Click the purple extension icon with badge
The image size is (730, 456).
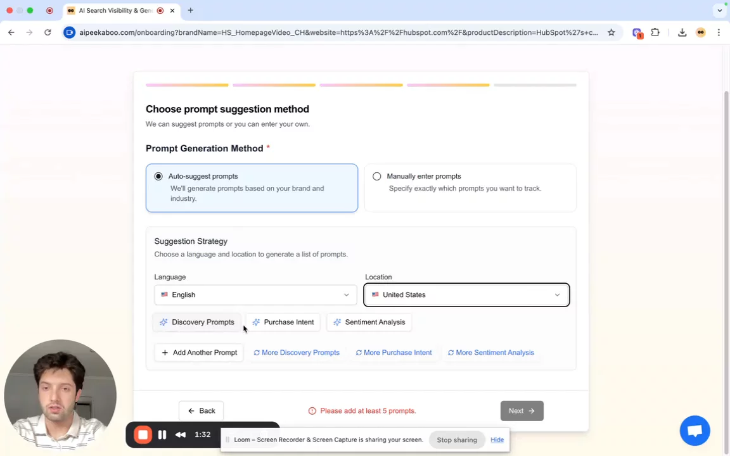(x=637, y=33)
